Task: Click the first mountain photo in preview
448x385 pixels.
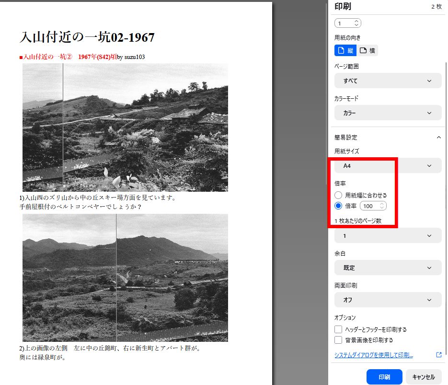Action: tap(125, 128)
